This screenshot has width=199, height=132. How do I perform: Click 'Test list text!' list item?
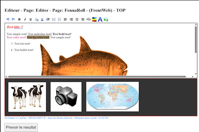click(22, 44)
